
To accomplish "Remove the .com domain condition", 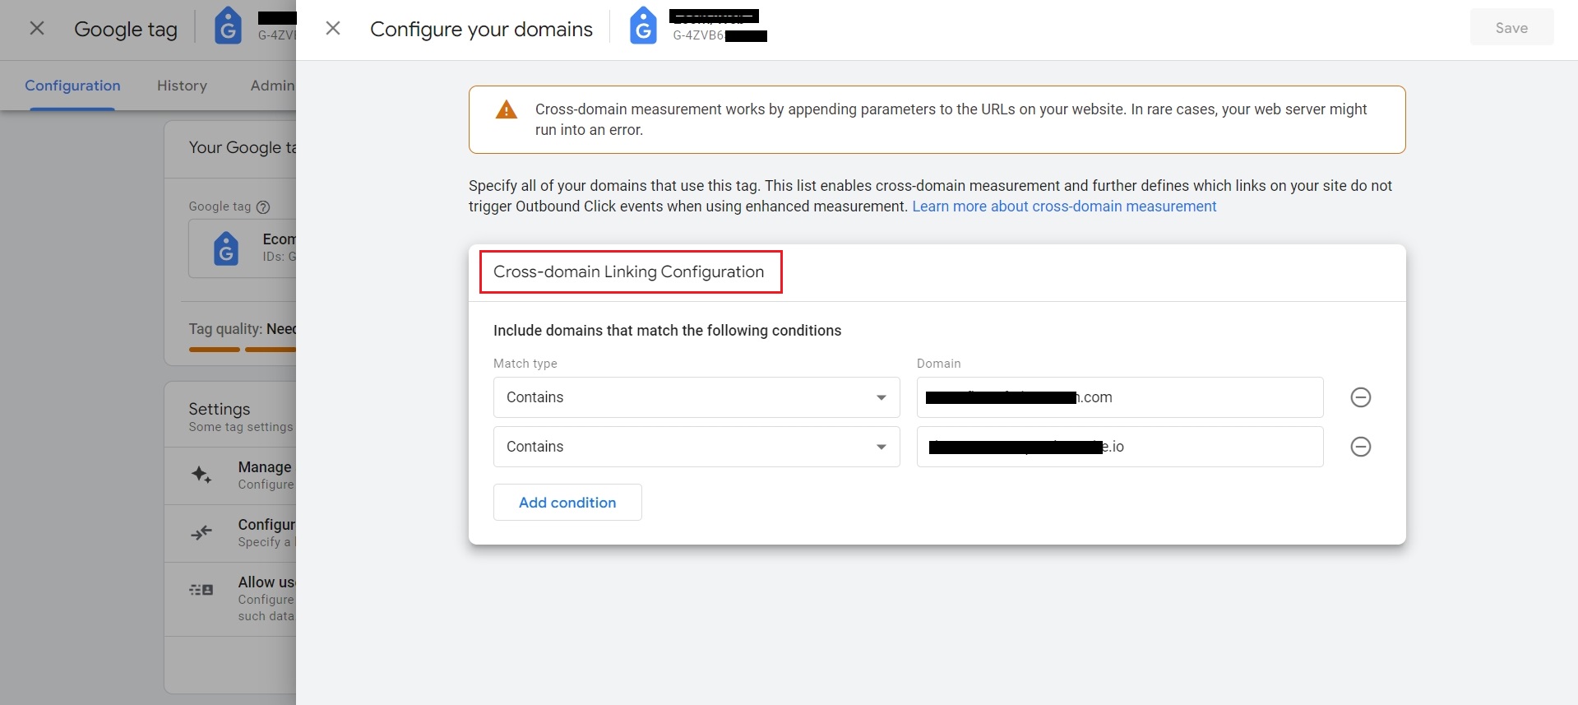I will (x=1361, y=397).
